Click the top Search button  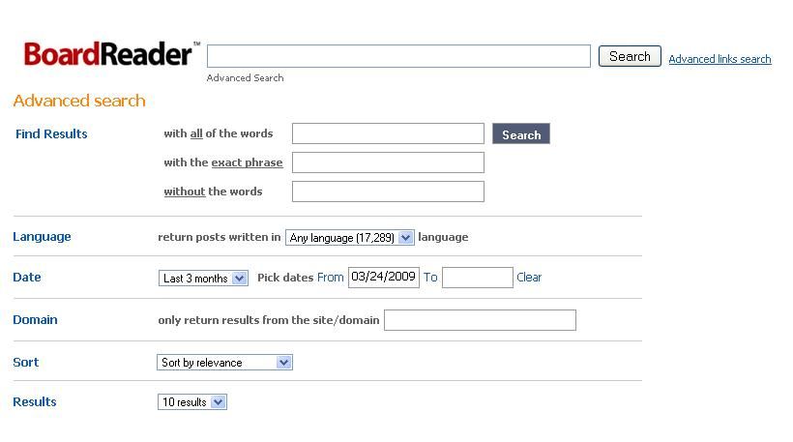point(630,56)
